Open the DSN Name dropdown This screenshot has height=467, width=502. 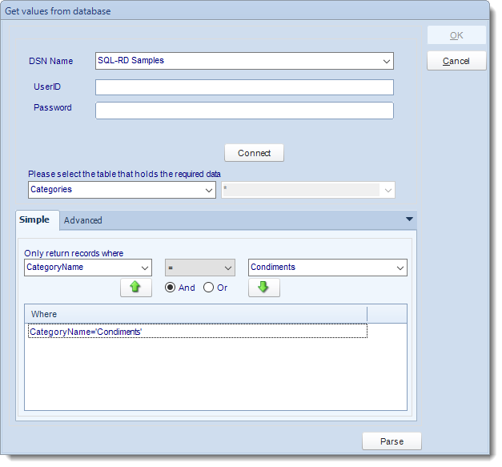tap(387, 61)
